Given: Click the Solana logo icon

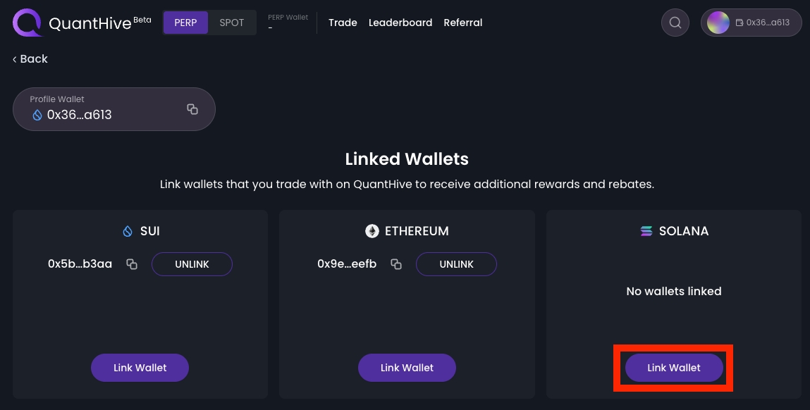Looking at the screenshot, I should pos(646,231).
